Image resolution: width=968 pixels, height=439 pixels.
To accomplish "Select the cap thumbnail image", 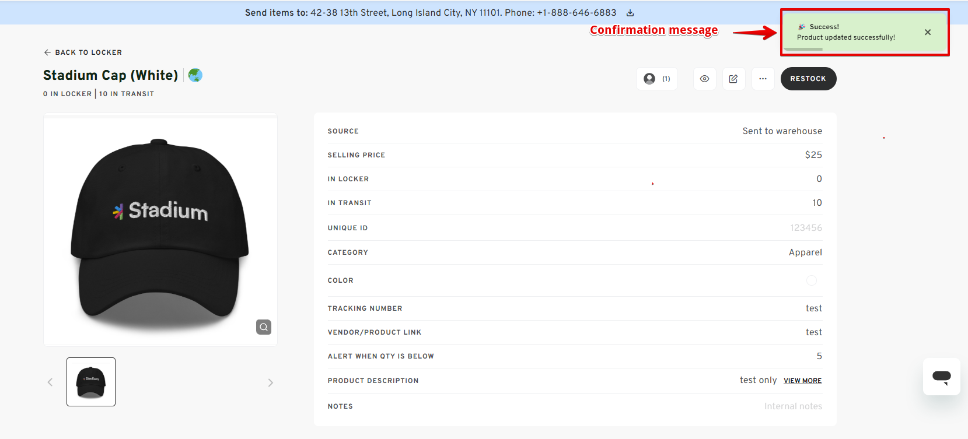I will coord(91,382).
